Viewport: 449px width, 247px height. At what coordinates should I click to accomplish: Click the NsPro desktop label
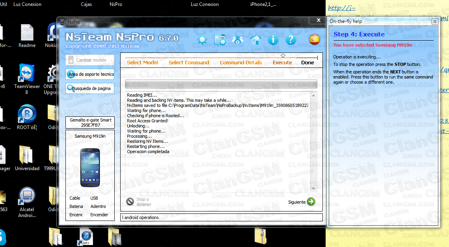pos(116,4)
